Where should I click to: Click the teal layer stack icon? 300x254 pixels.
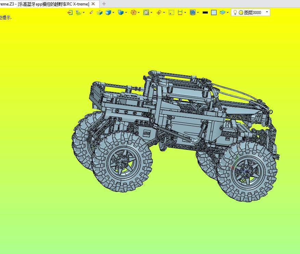click(222, 13)
